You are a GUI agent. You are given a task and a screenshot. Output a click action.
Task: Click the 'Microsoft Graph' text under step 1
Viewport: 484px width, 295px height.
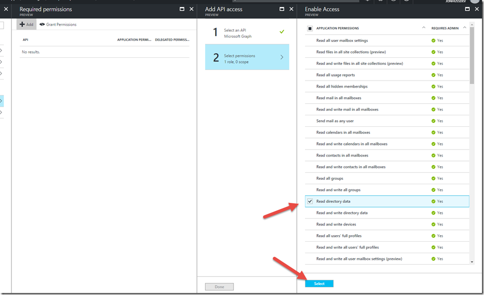coord(237,36)
